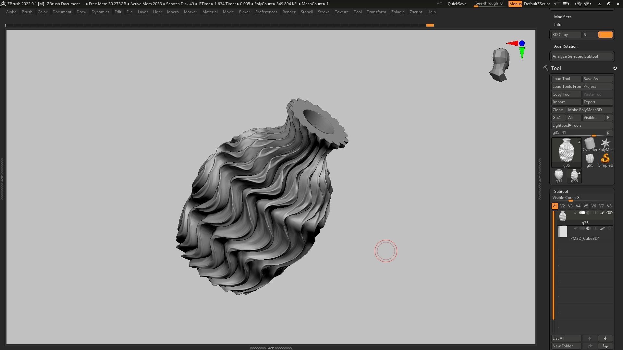Click the Tool palette restore icon

(615, 68)
